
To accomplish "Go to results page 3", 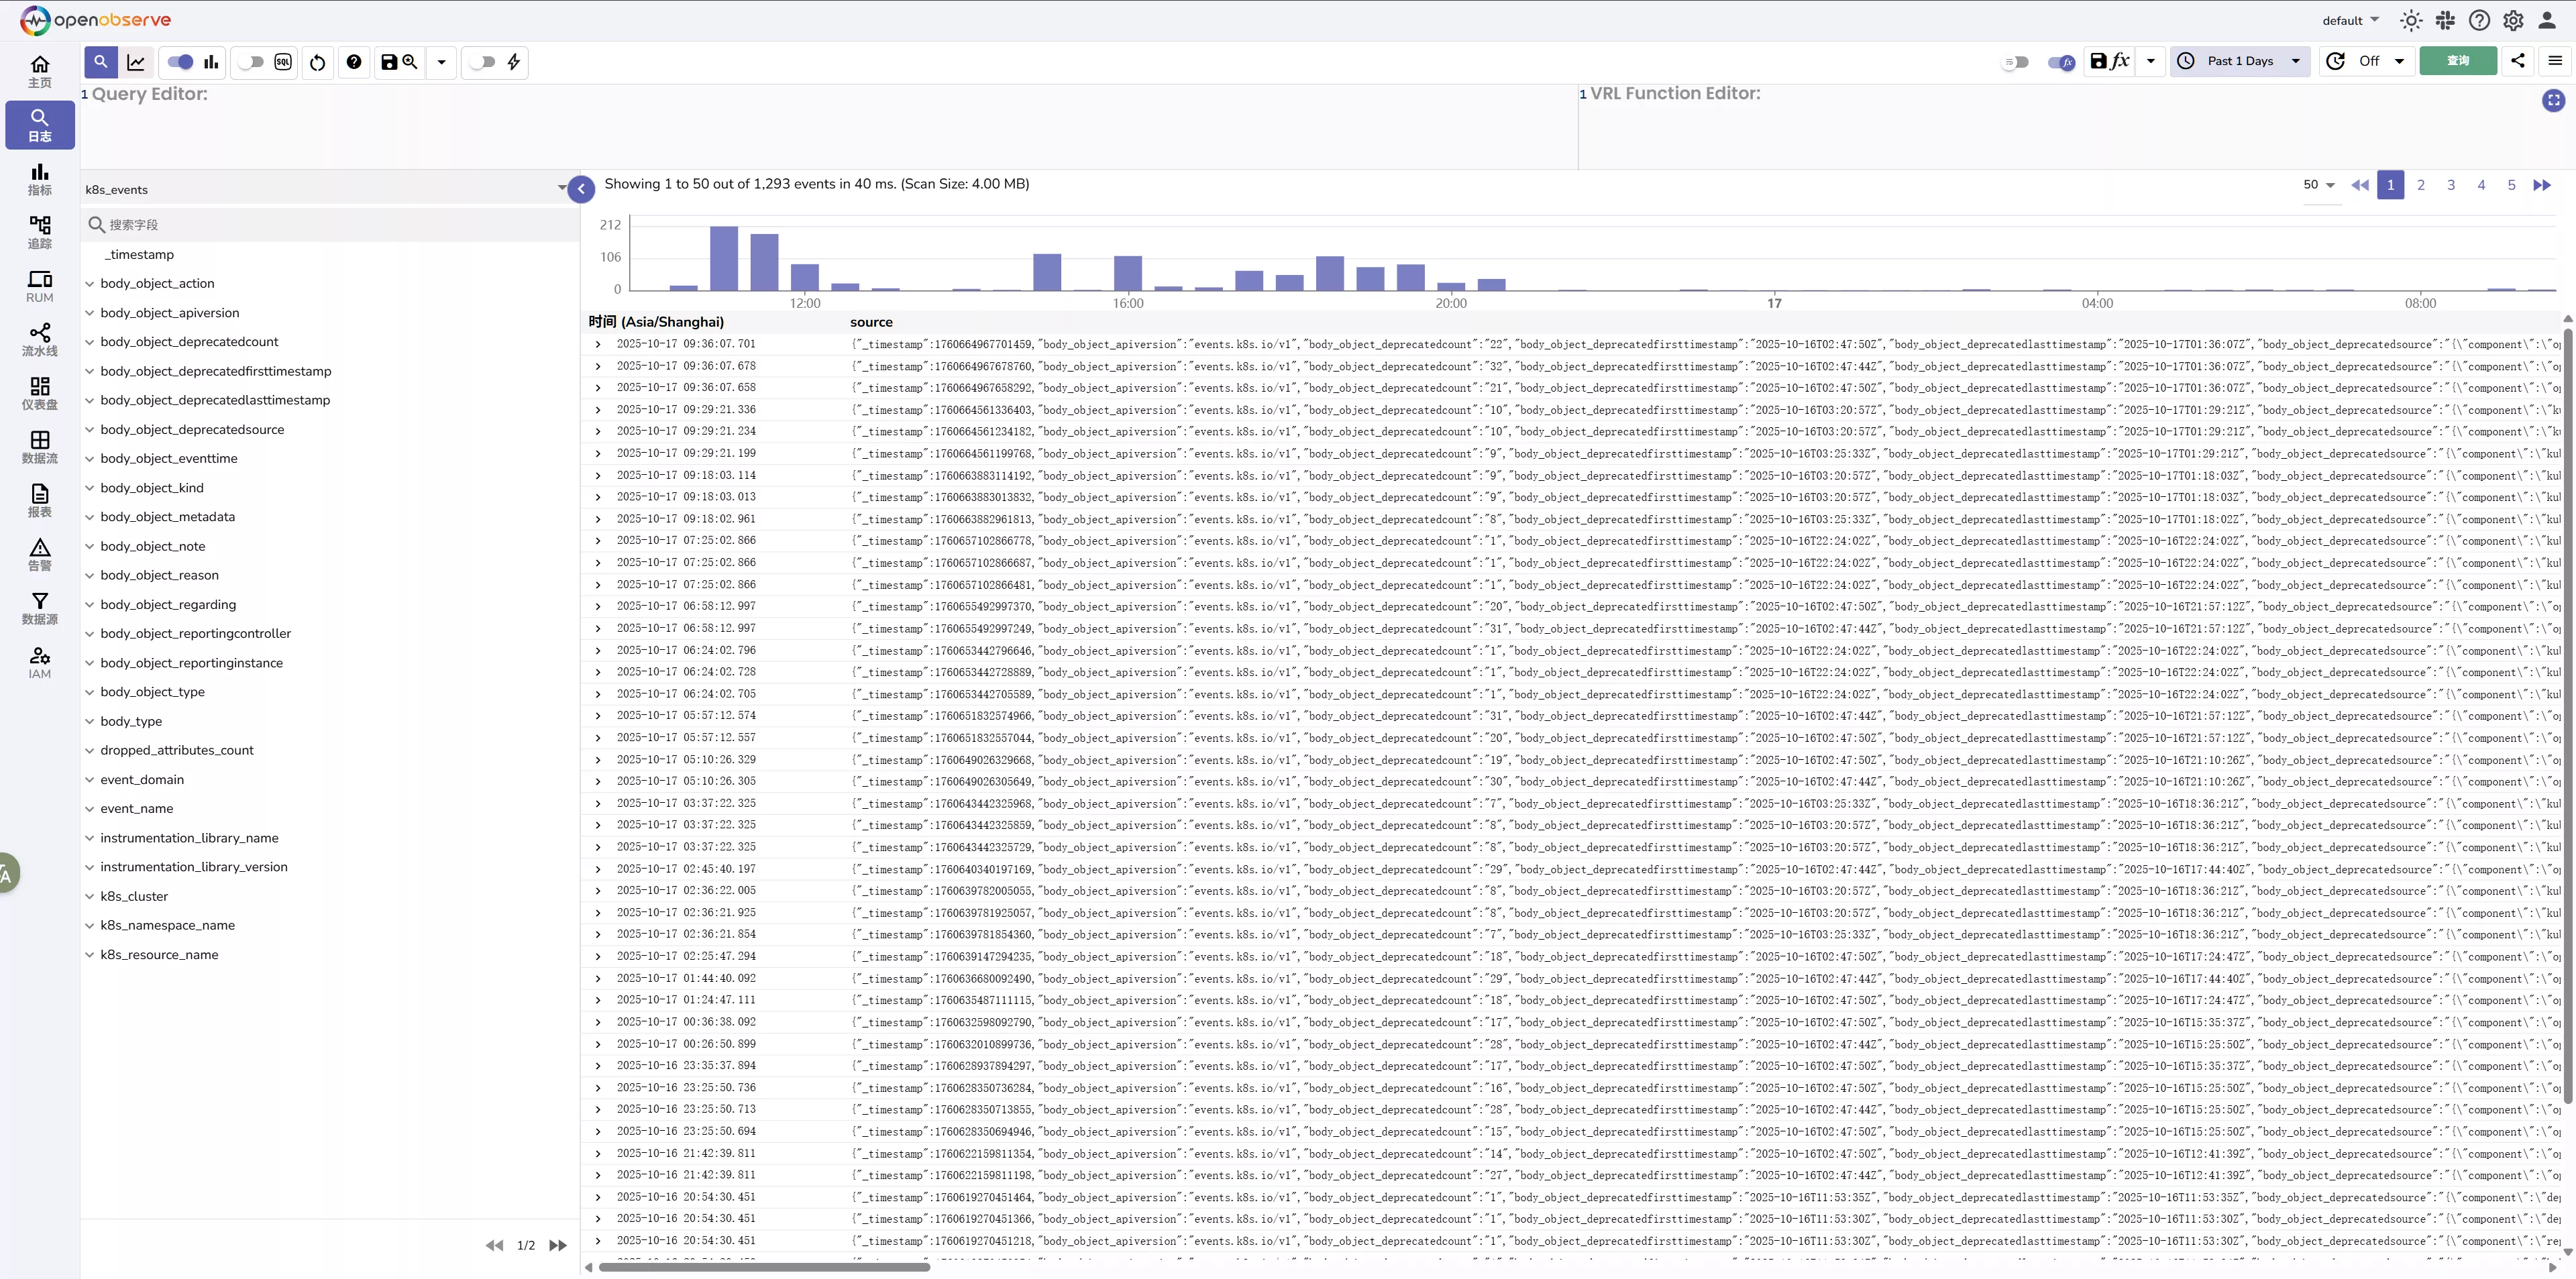I will (2450, 185).
